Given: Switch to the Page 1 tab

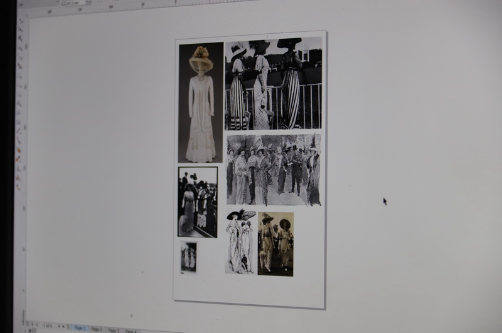Looking at the screenshot, I should (80, 328).
